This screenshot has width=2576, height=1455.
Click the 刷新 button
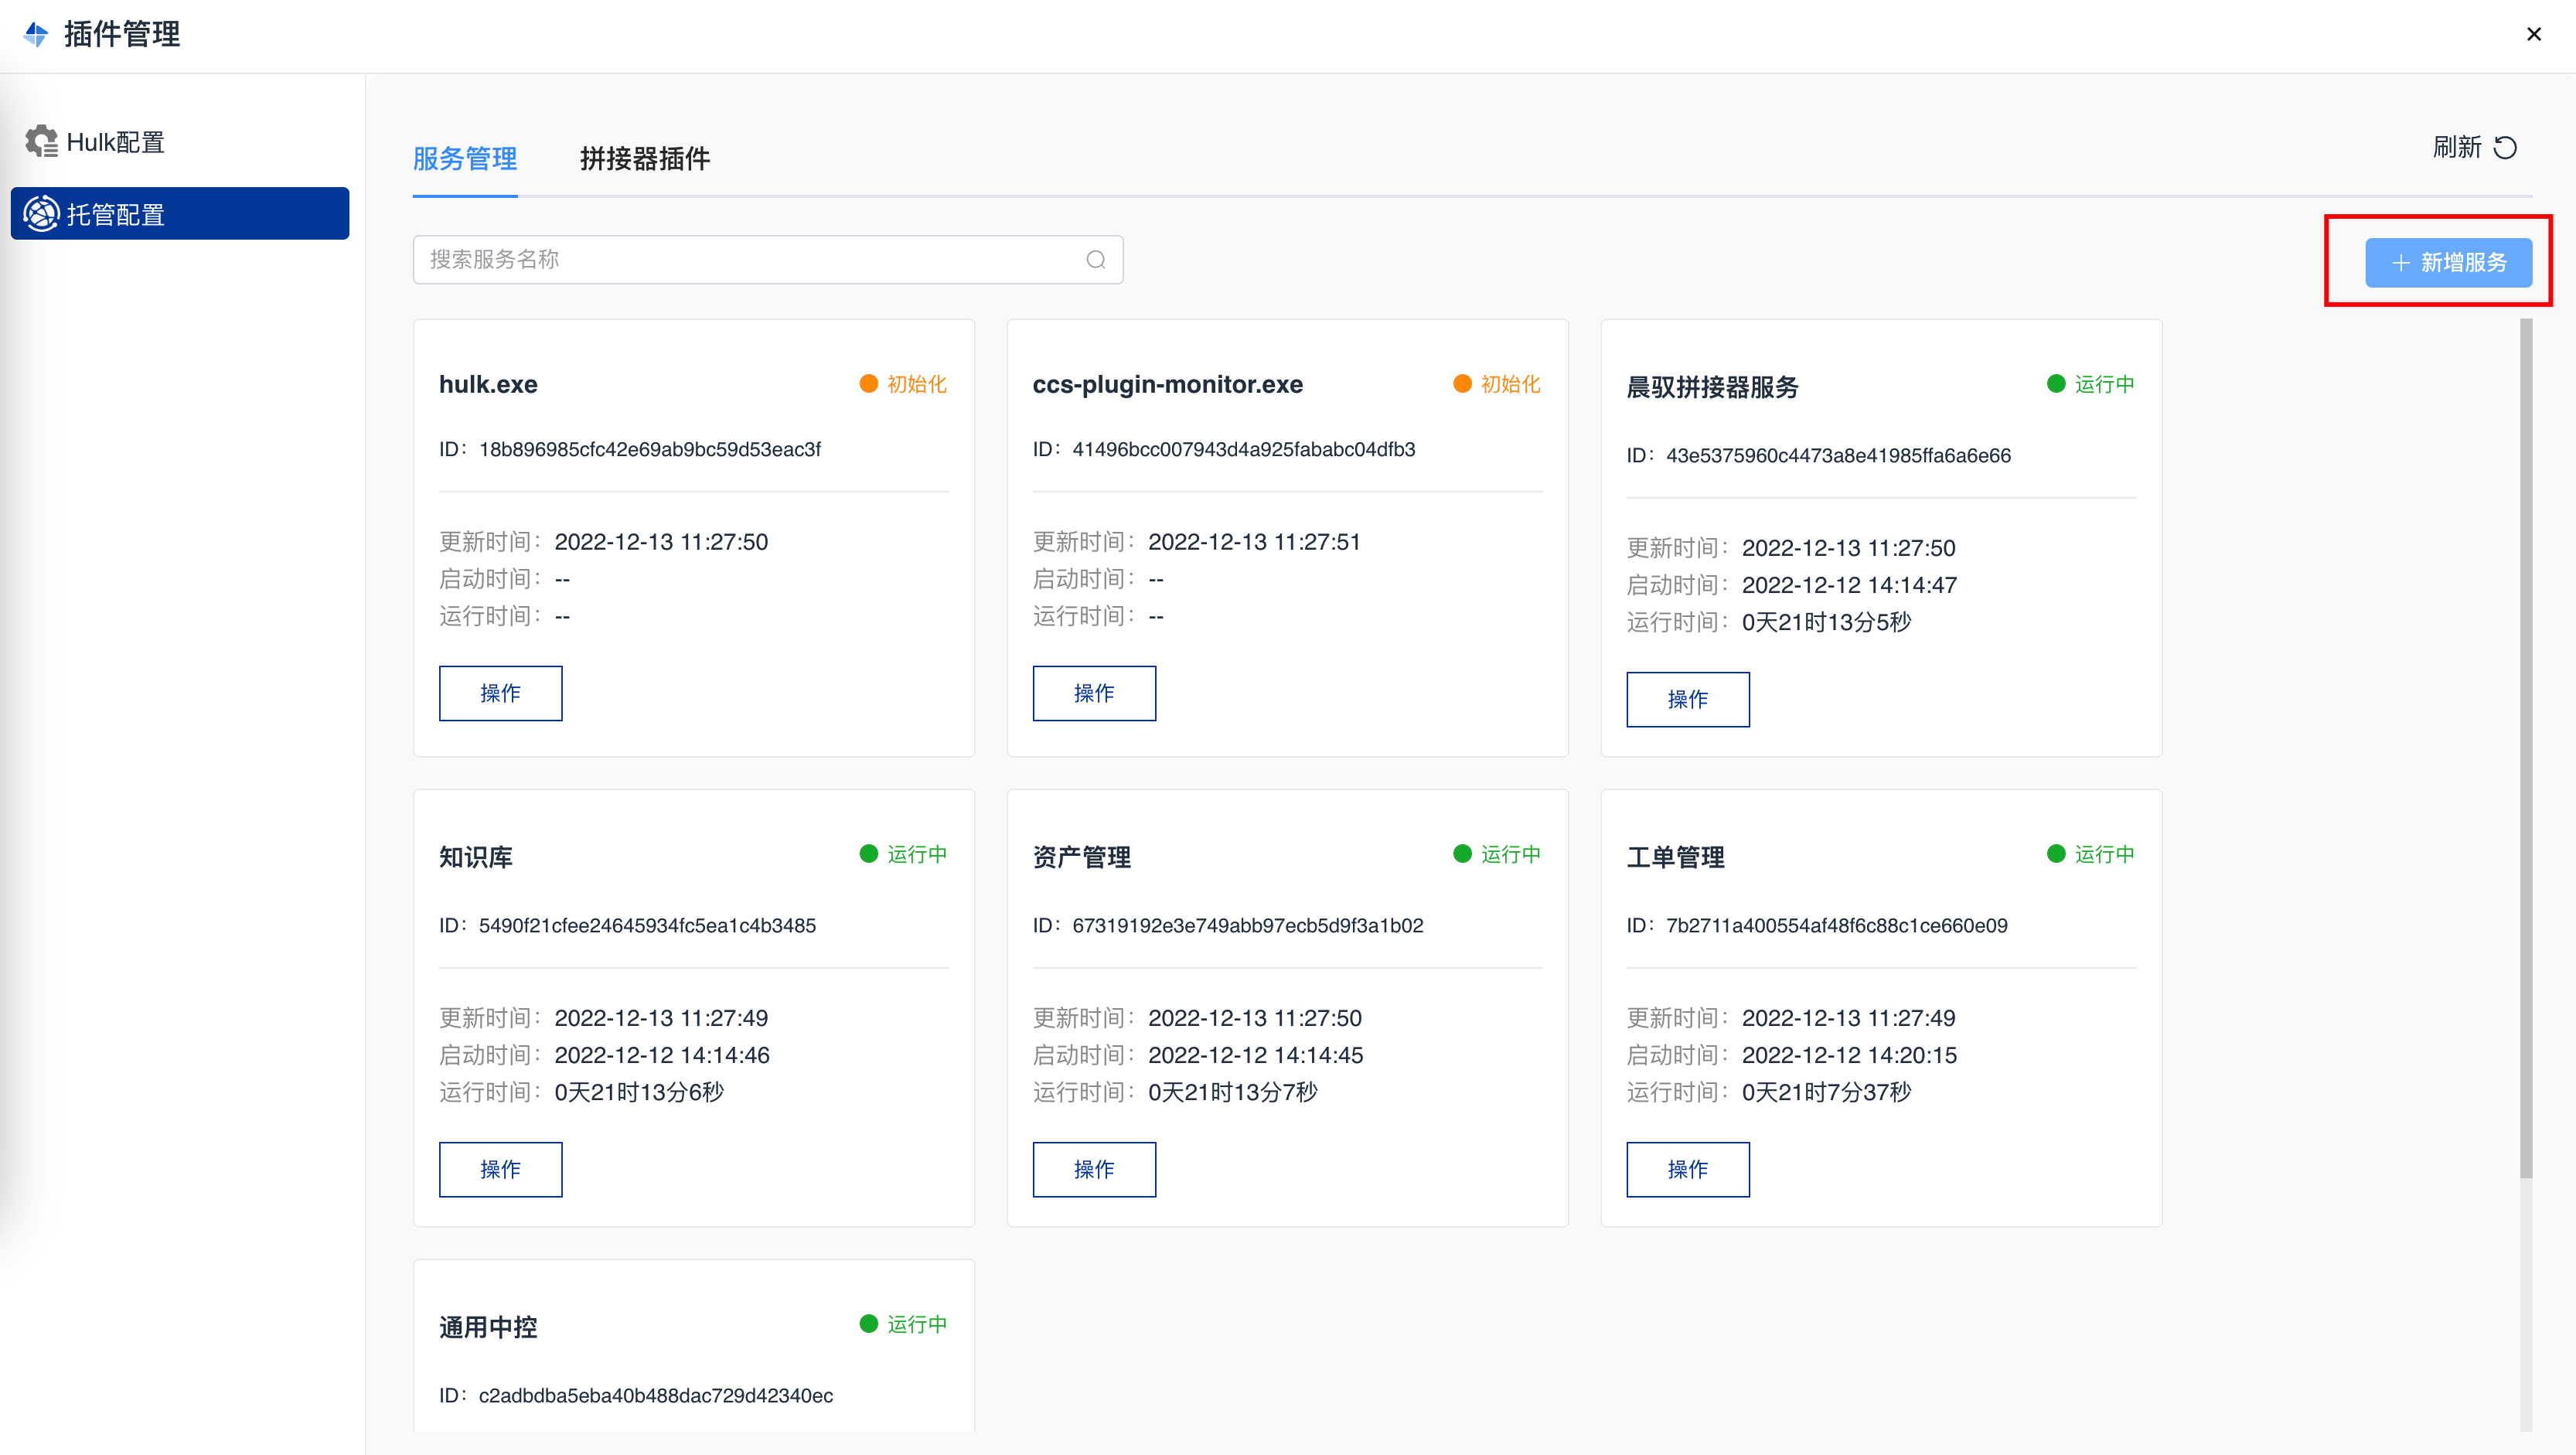pos(2475,148)
